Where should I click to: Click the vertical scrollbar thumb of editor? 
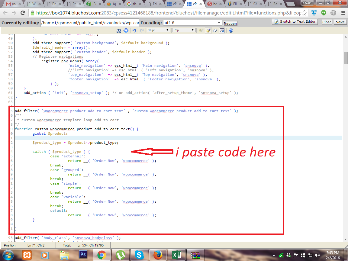pyautogui.click(x=345, y=58)
